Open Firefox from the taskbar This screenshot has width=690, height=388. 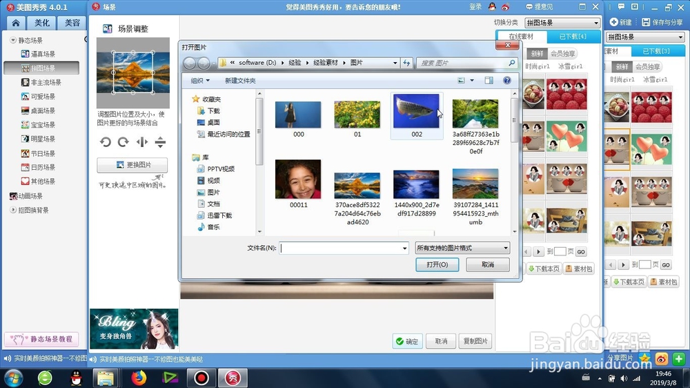pyautogui.click(x=139, y=378)
